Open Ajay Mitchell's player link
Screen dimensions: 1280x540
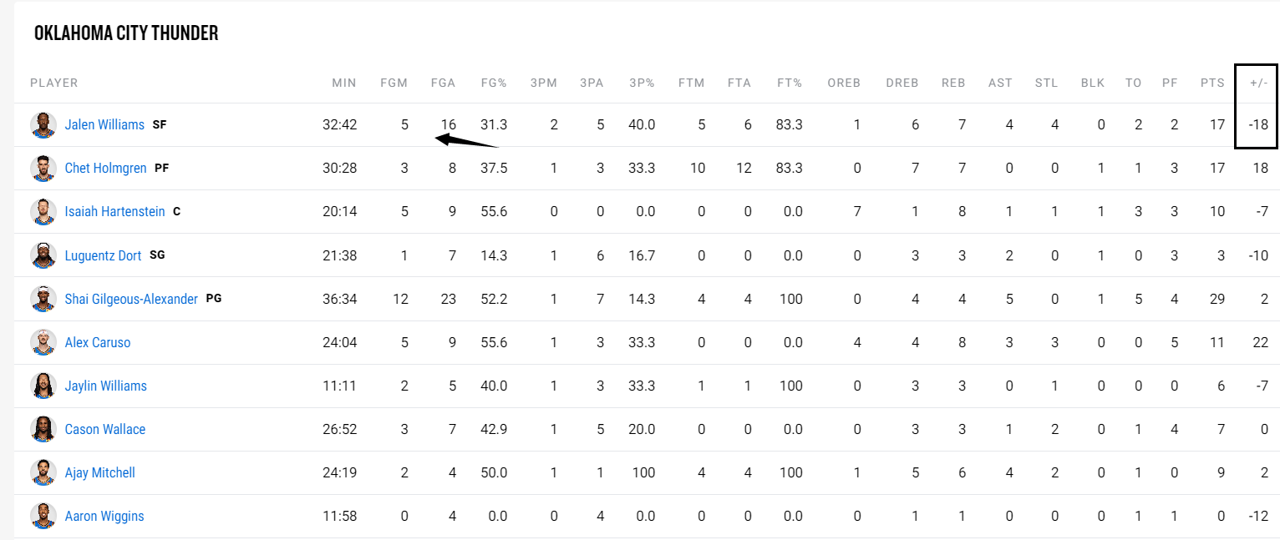99,472
